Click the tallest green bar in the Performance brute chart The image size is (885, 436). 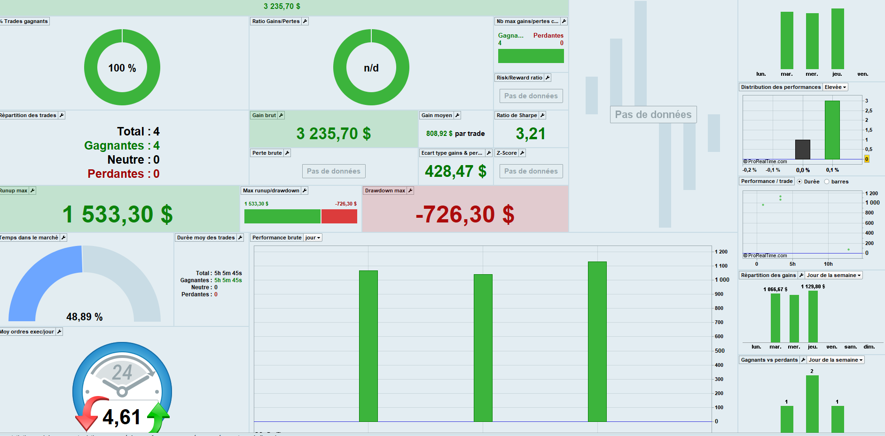tap(597, 341)
